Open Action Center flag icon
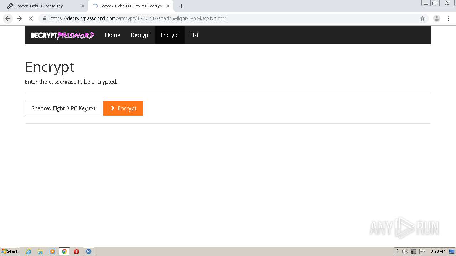Image resolution: width=456 pixels, height=256 pixels. pos(422,251)
